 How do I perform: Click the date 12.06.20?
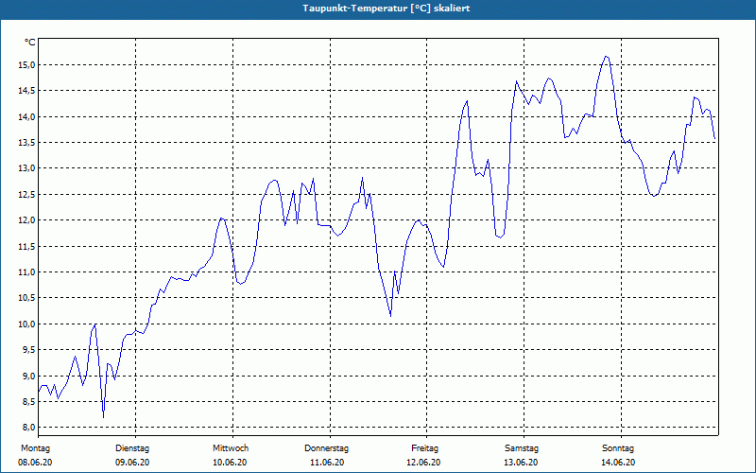pyautogui.click(x=423, y=463)
